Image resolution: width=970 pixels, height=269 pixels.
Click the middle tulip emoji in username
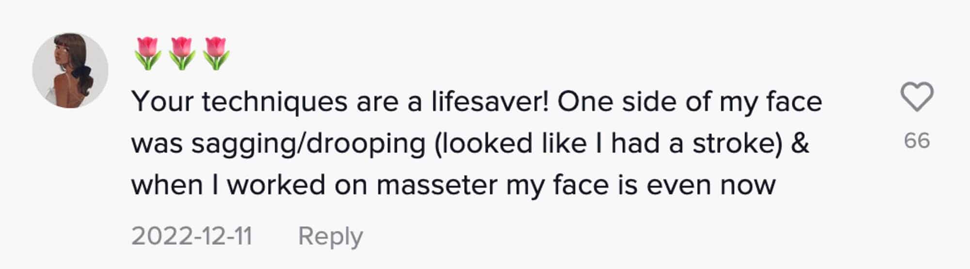tap(182, 53)
